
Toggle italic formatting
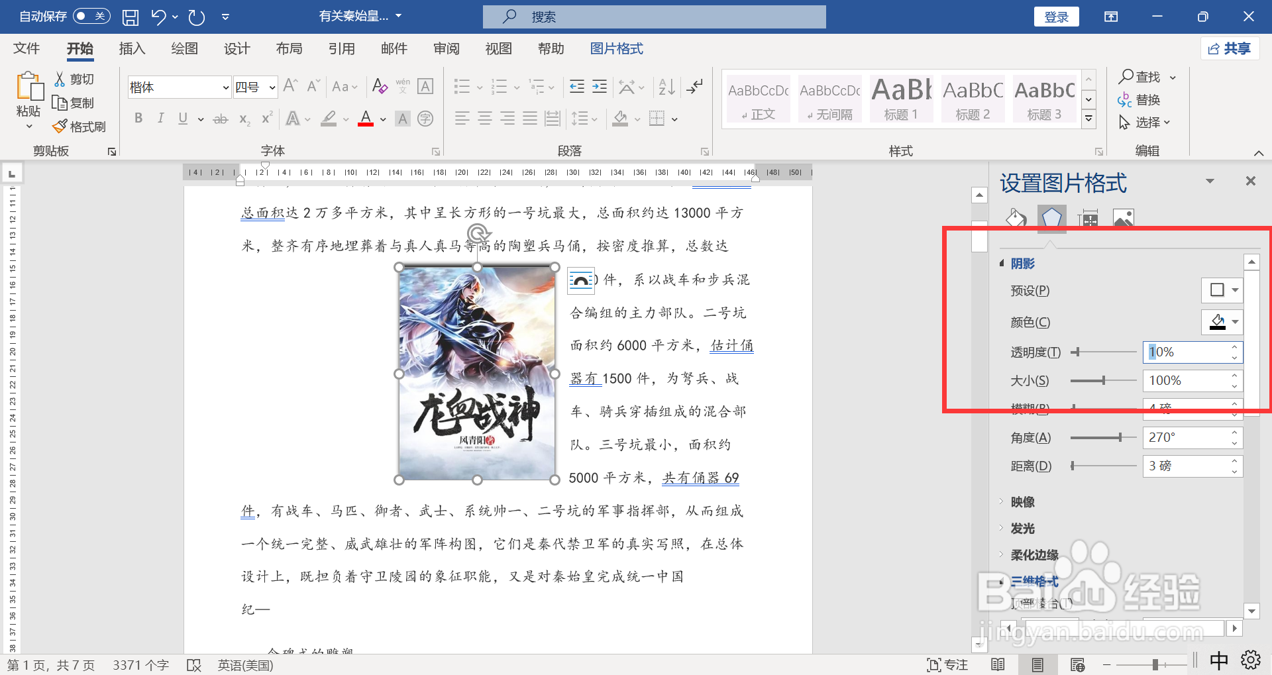tap(160, 119)
